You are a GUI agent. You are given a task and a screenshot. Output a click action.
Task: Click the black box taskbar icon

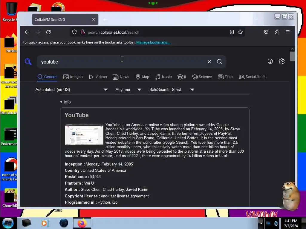pos(26,223)
